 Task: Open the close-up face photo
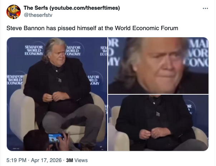click(158, 66)
